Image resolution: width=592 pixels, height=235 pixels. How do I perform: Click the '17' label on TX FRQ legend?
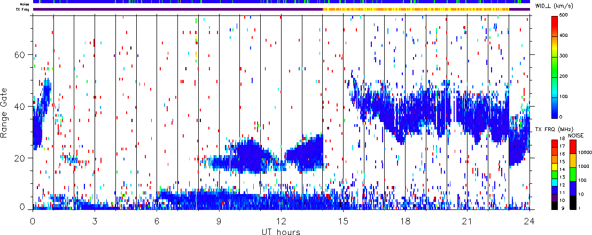pyautogui.click(x=563, y=145)
